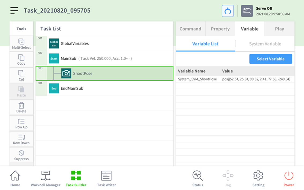Screen dimensions: 304x190
Task: Open the hamburger menu
Action: (x=14, y=10)
